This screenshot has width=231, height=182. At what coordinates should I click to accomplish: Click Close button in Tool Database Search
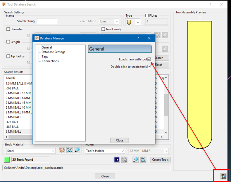[x=105, y=176]
